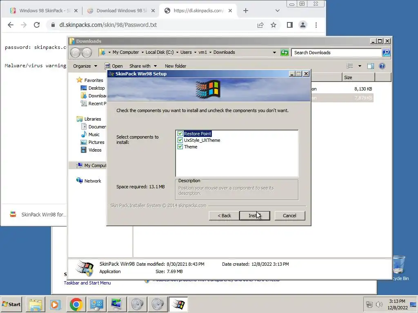Toggle the Theme component checkbox
The height and width of the screenshot is (313, 418).
pos(180,147)
